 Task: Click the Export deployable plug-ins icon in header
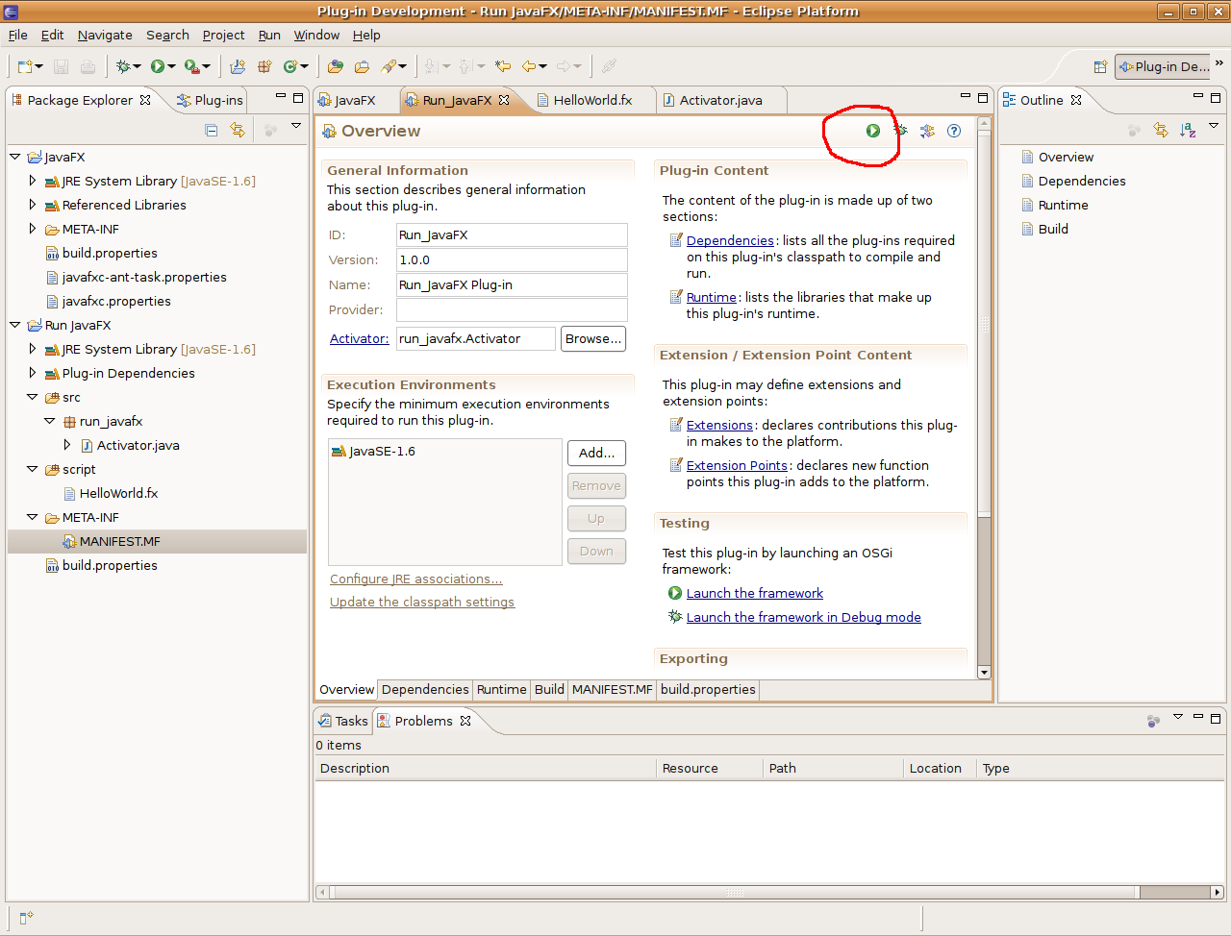927,131
